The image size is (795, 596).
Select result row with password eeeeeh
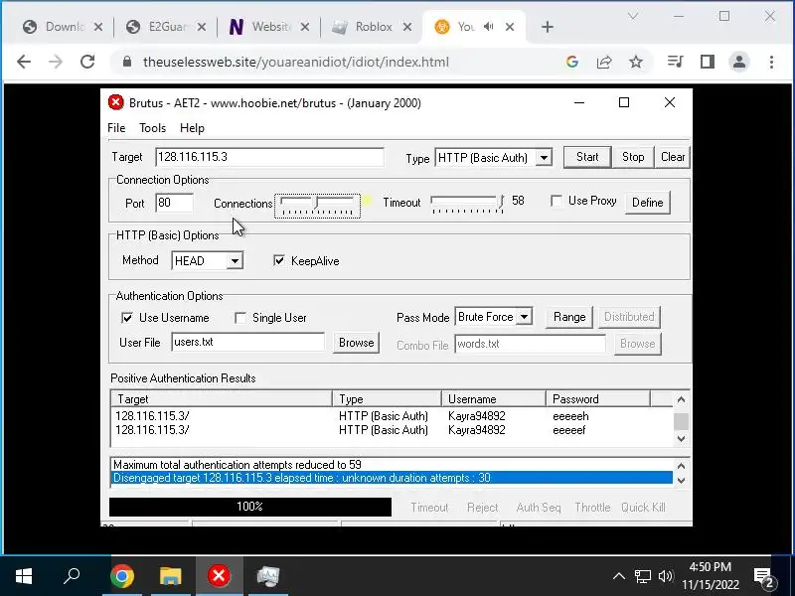(392, 416)
